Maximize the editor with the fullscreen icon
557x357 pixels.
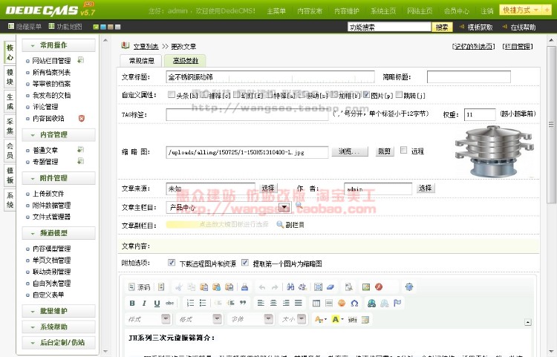pyautogui.click(x=409, y=286)
